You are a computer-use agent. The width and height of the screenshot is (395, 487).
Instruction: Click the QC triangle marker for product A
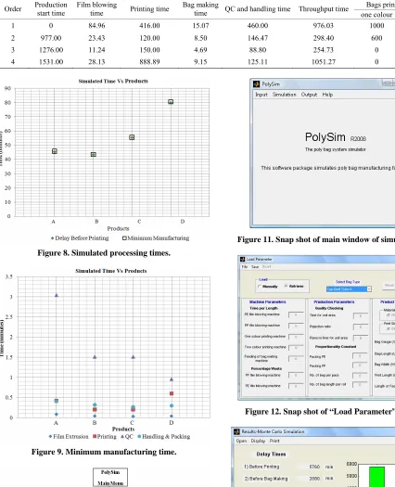pos(57,295)
